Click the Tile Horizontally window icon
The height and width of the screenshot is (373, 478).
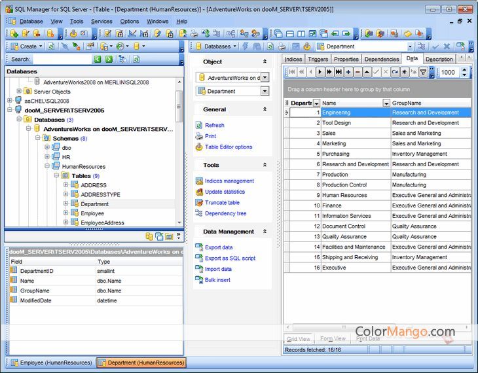(x=290, y=33)
